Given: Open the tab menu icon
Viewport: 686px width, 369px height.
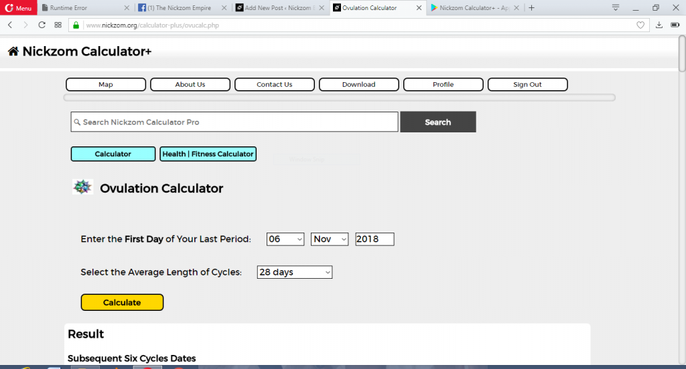Looking at the screenshot, I should [615, 8].
